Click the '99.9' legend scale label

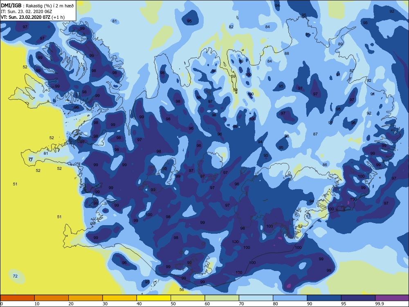click(x=379, y=304)
